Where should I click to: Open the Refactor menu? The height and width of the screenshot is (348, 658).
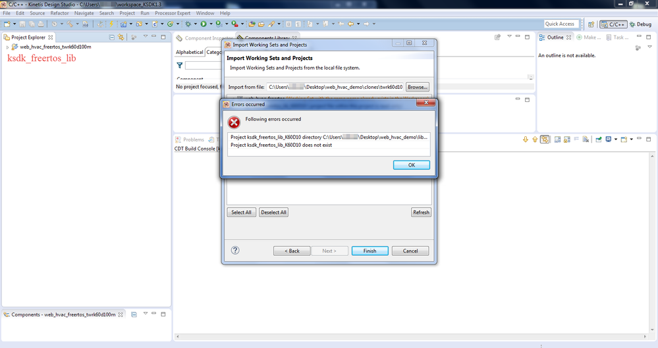click(59, 13)
